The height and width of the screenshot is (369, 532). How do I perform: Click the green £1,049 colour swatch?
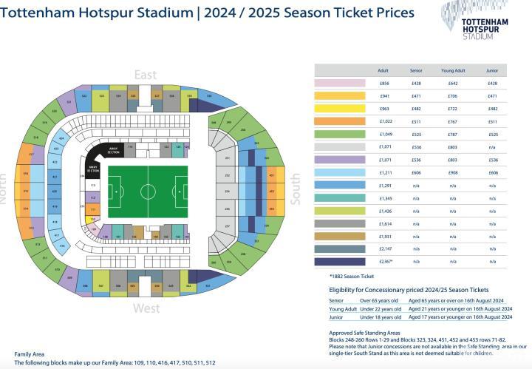click(x=340, y=135)
